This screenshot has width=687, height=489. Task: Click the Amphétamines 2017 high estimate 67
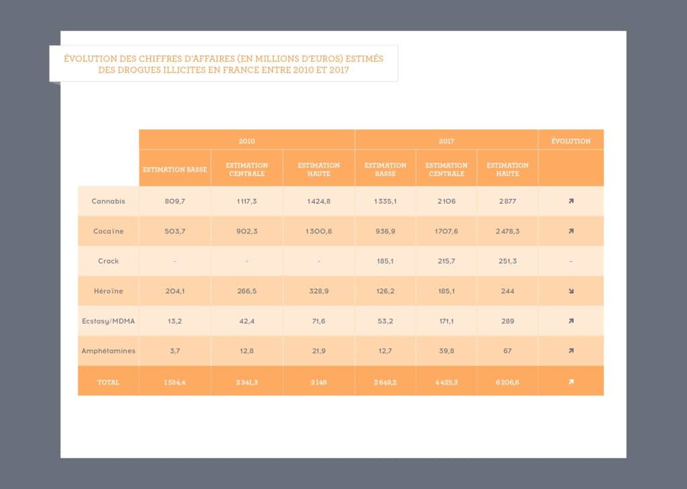click(507, 350)
